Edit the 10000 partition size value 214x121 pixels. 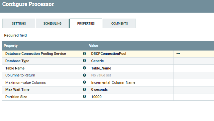pos(131,97)
